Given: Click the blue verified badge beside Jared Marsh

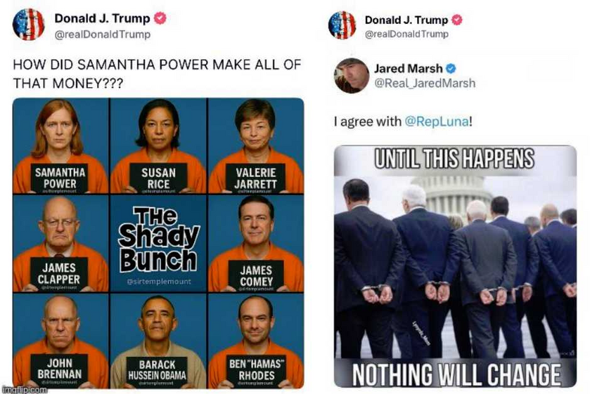Looking at the screenshot, I should tap(451, 68).
